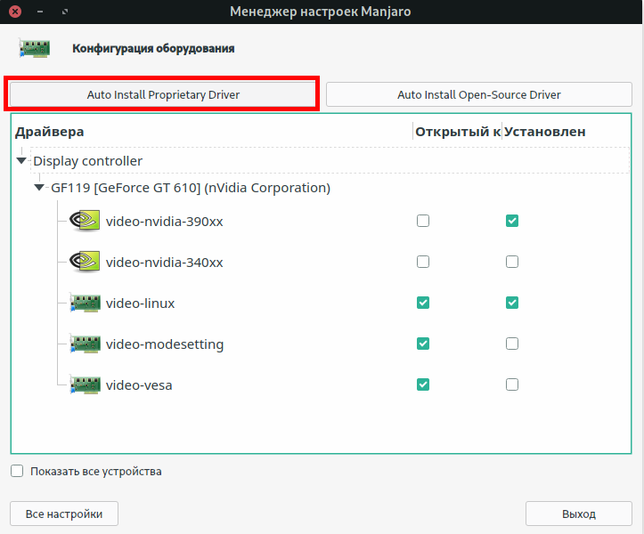Open 'Все настройки' button
644x534 pixels.
(64, 514)
